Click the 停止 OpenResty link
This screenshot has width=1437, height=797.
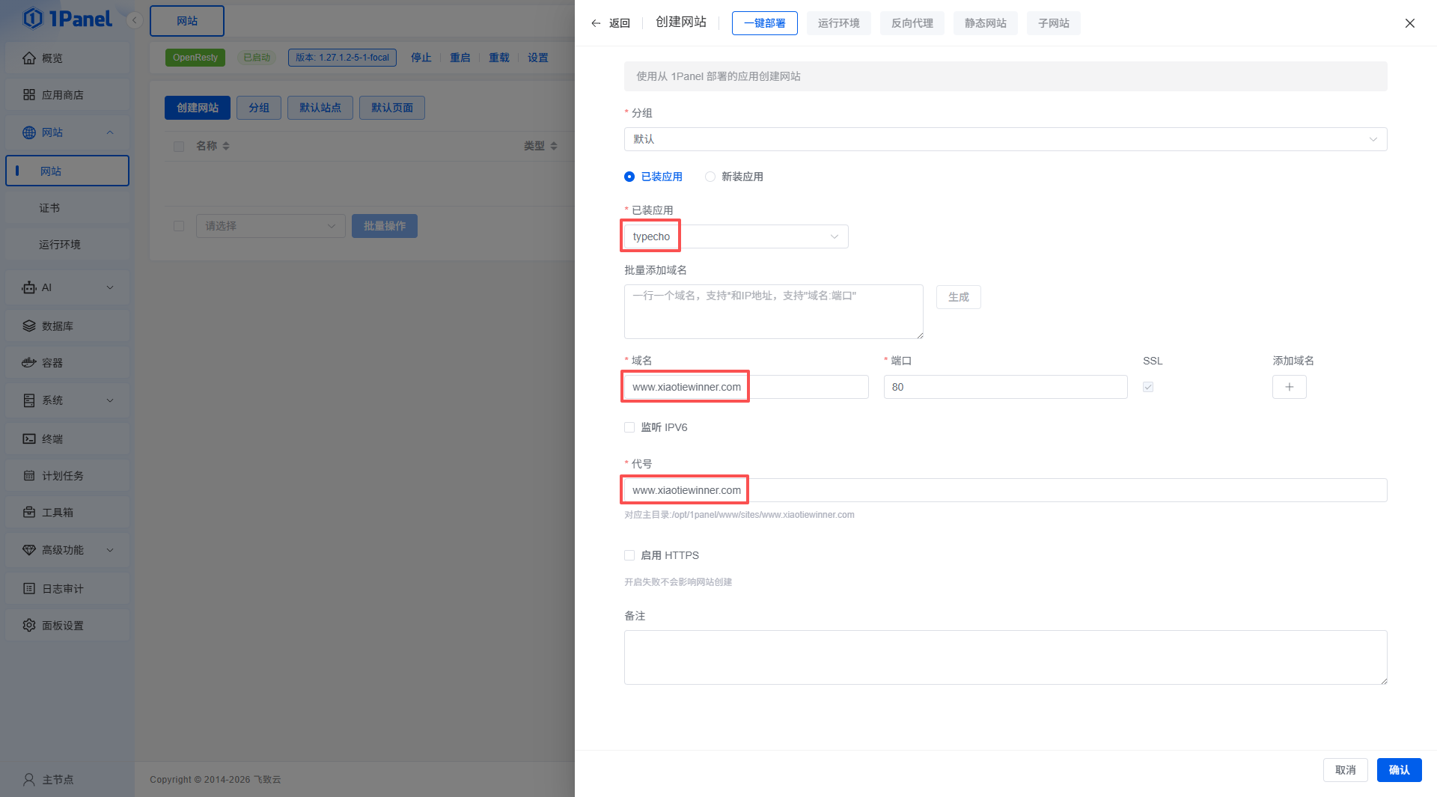pos(421,58)
